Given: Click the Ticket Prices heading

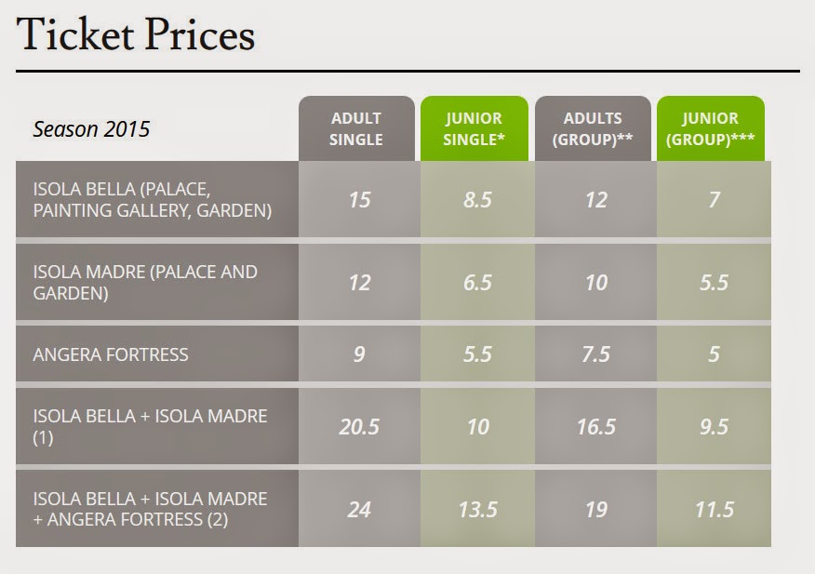Looking at the screenshot, I should [x=136, y=34].
